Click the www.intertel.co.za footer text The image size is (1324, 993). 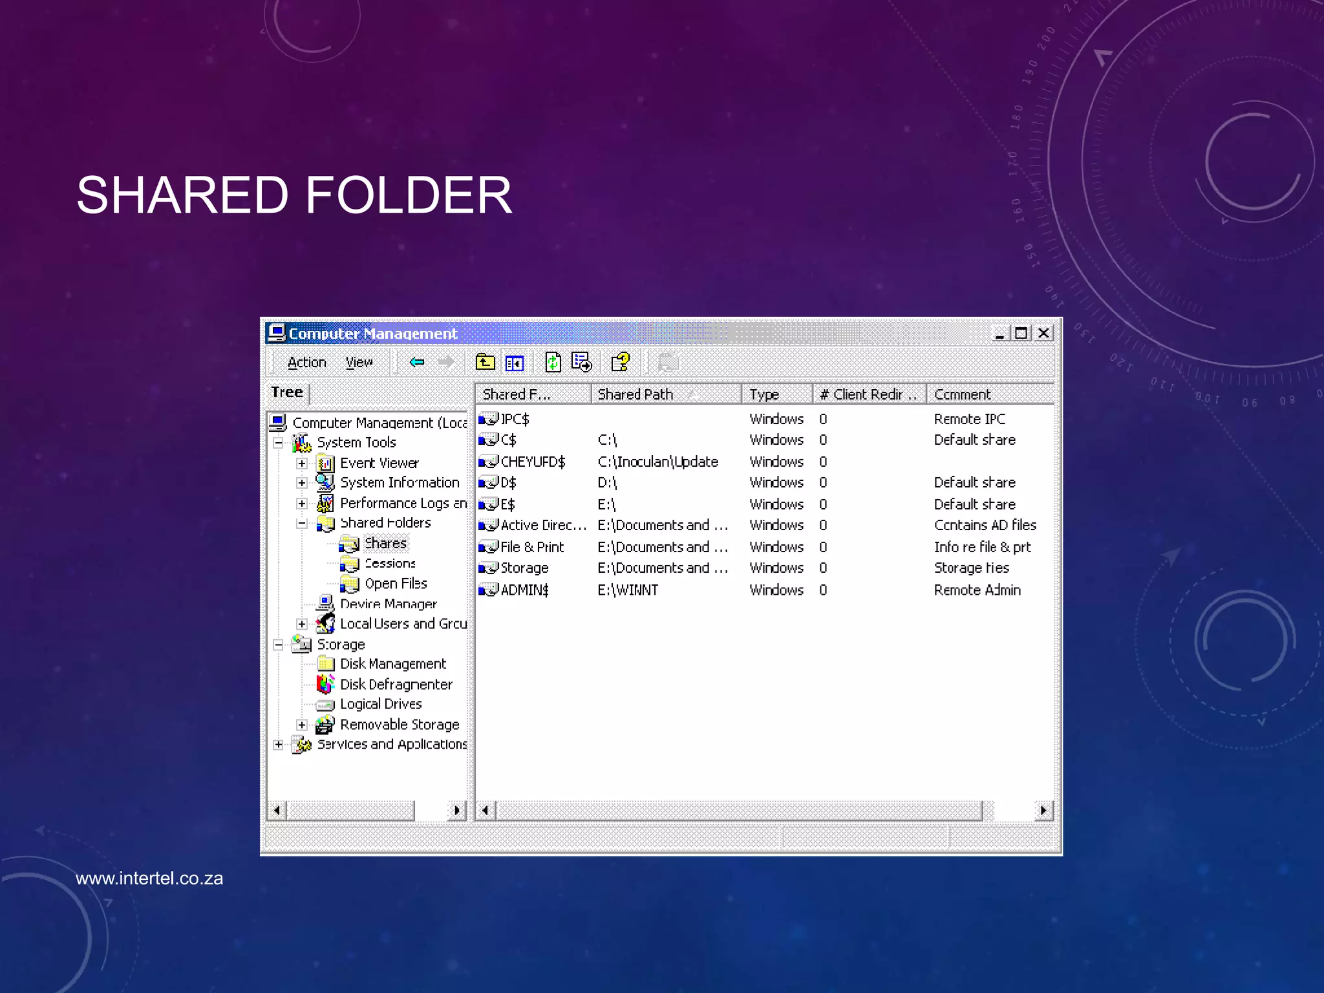coord(149,878)
